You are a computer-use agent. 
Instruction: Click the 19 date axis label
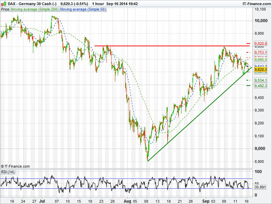click(x=12, y=201)
